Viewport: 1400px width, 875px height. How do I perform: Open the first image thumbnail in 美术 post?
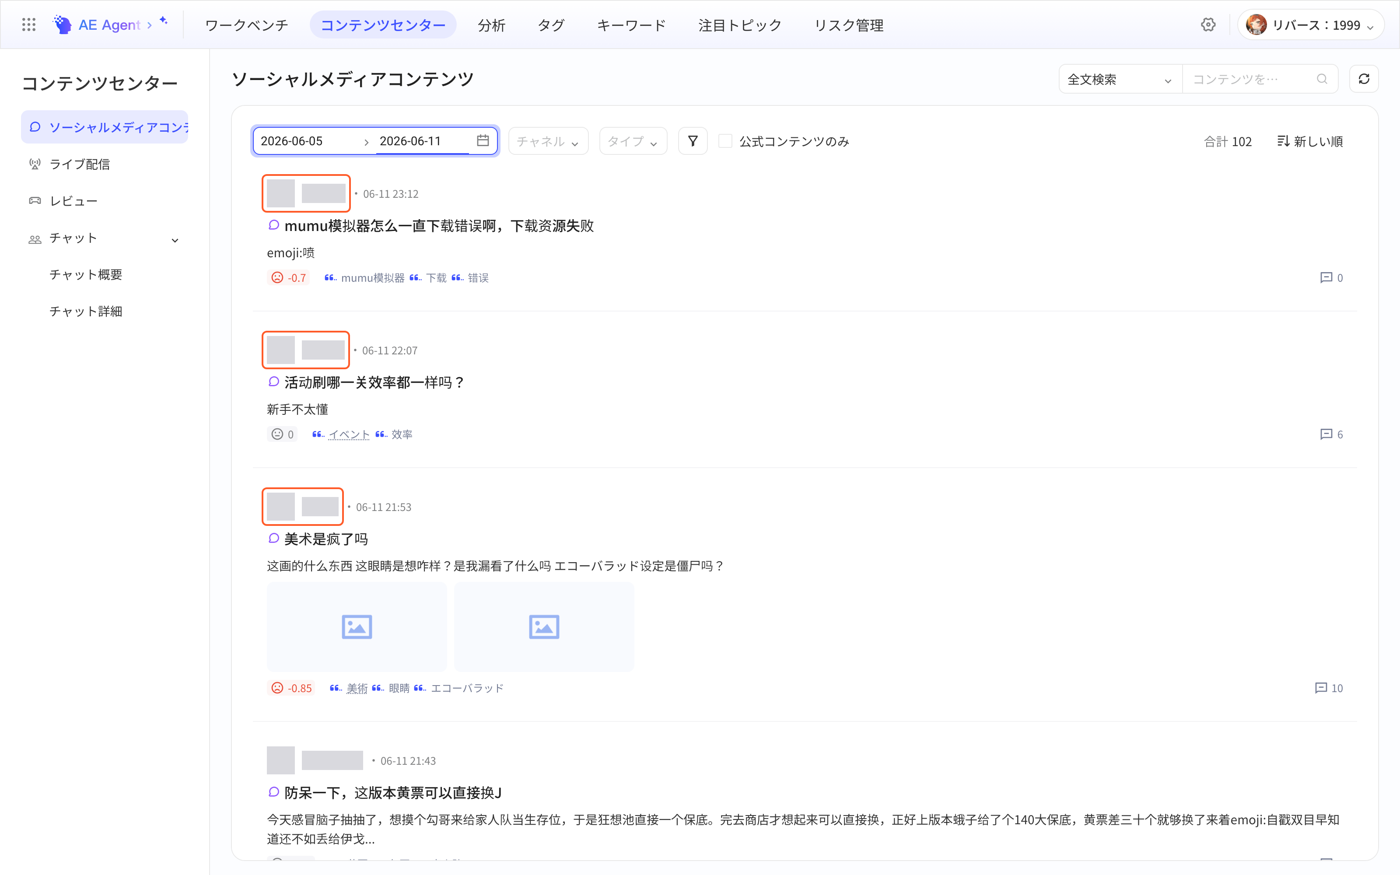tap(357, 627)
